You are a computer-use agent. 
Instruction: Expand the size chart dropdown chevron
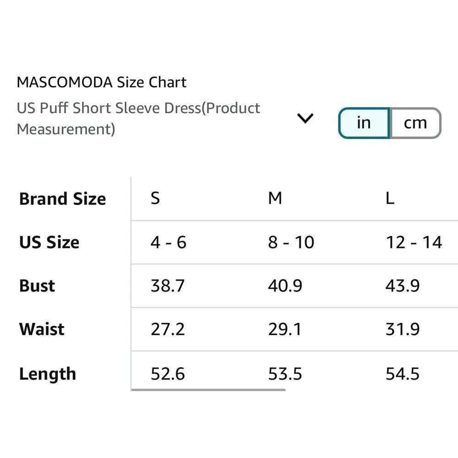click(305, 119)
